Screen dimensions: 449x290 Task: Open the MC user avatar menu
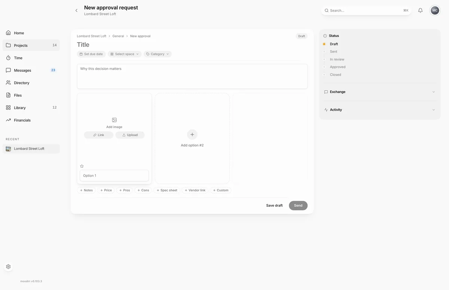pos(435,10)
